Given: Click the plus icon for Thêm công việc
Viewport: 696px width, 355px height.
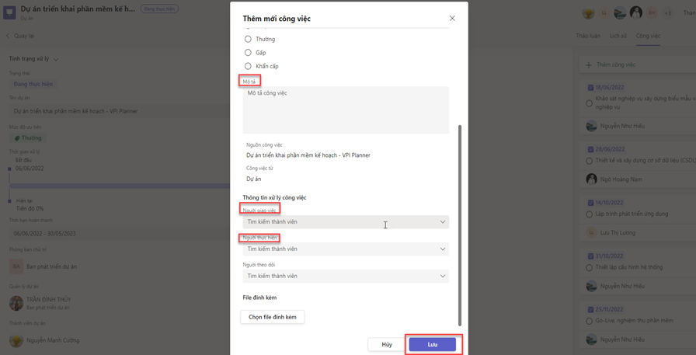Looking at the screenshot, I should click(x=589, y=65).
